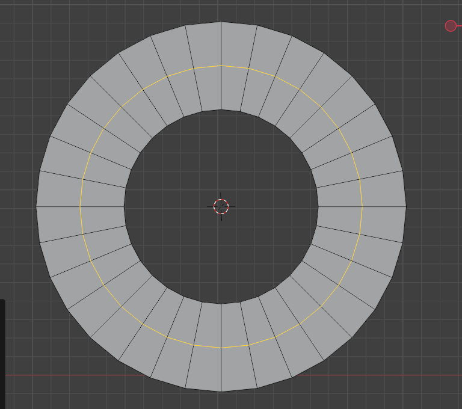This screenshot has width=462, height=409.
Task: Select the leftmost vertex of the outer ring
Action: (x=36, y=206)
